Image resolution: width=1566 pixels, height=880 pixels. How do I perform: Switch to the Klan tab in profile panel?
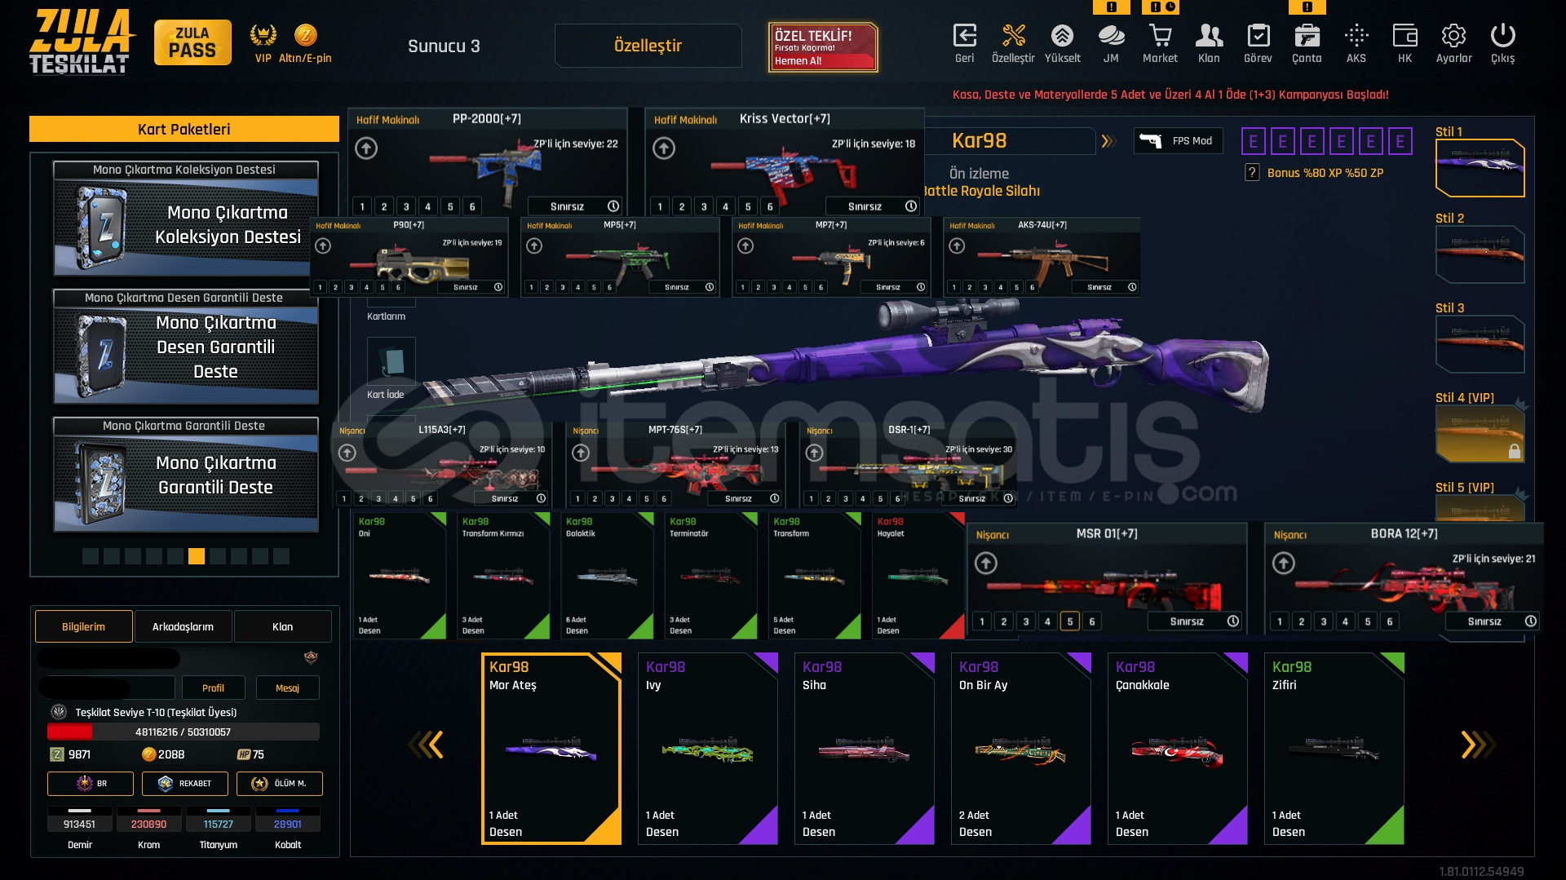[282, 626]
